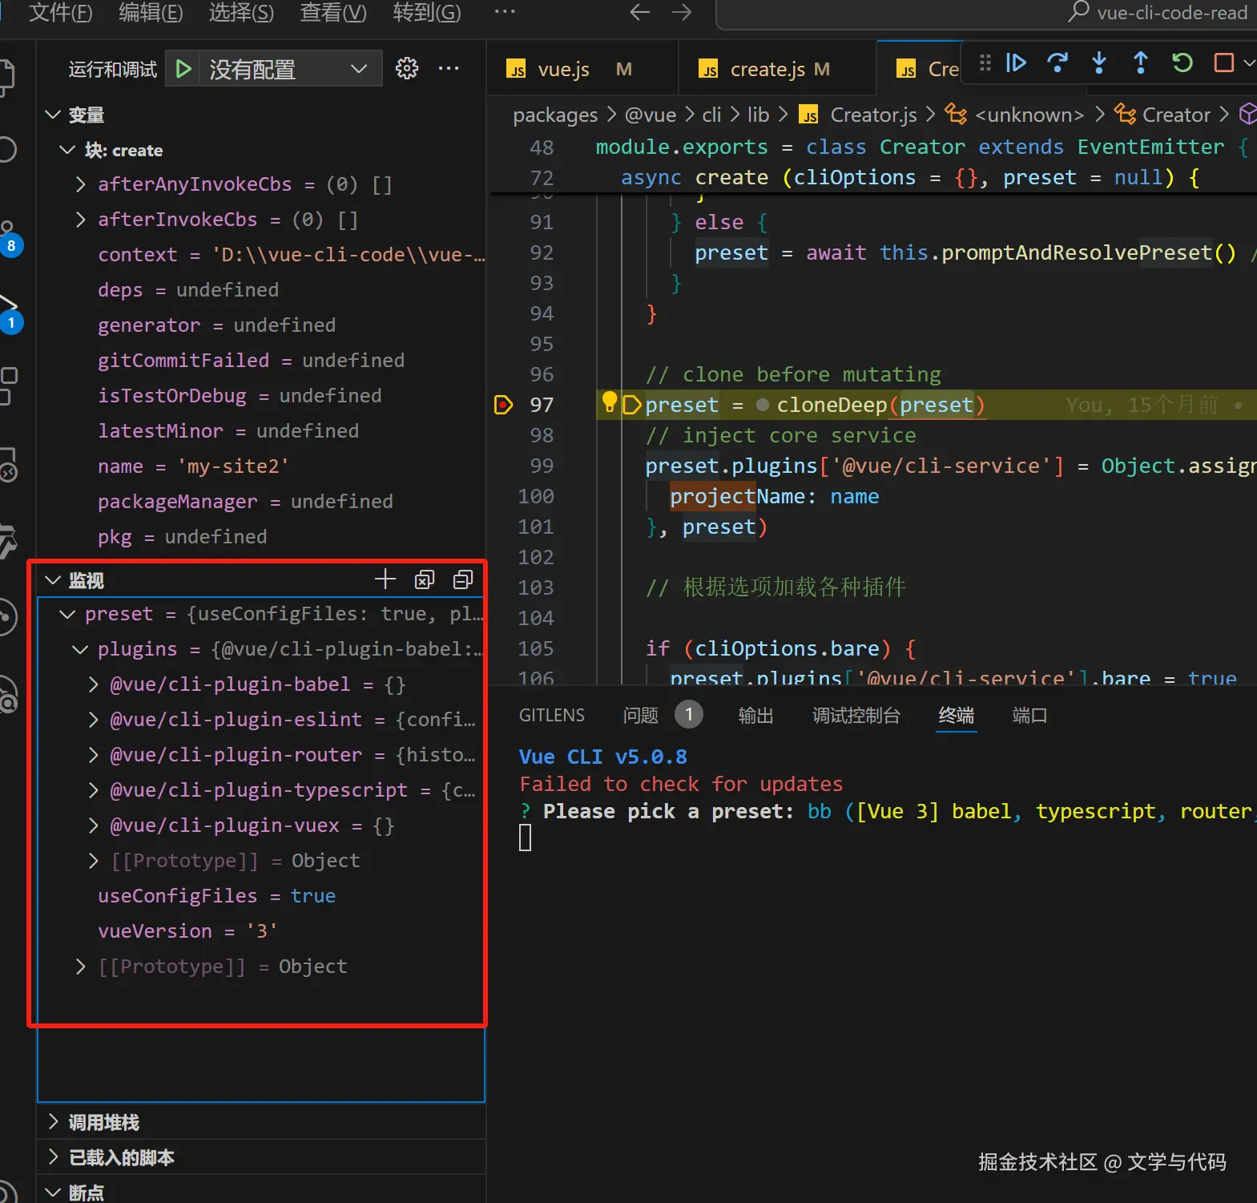Click the packages breadcrumb
The width and height of the screenshot is (1257, 1203).
pyautogui.click(x=555, y=115)
